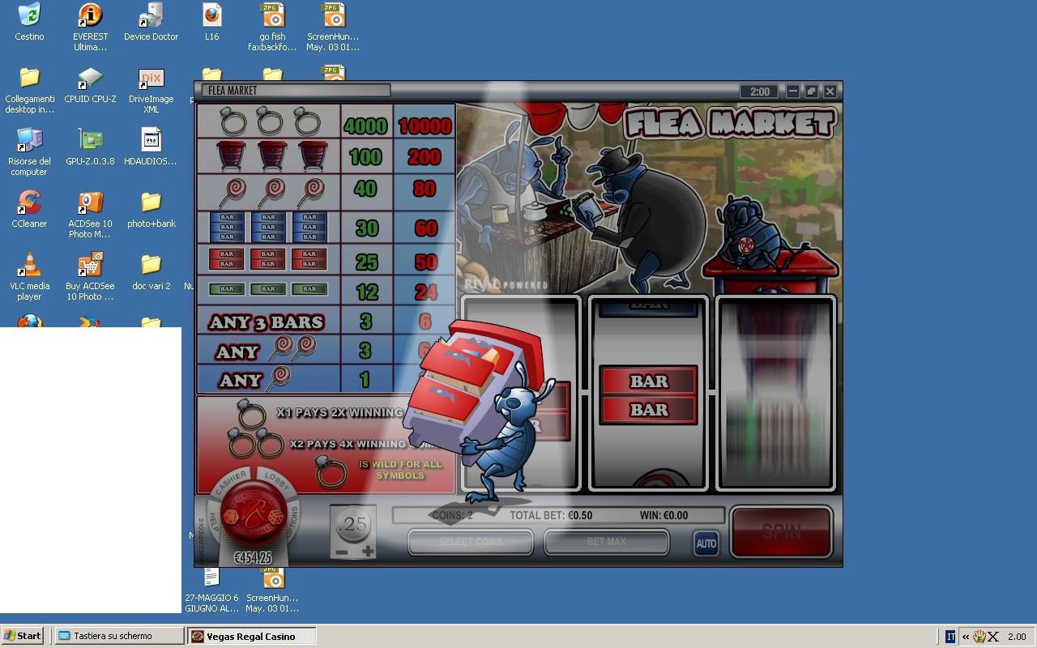Click the ANY 3 BARS paytable label

[267, 322]
